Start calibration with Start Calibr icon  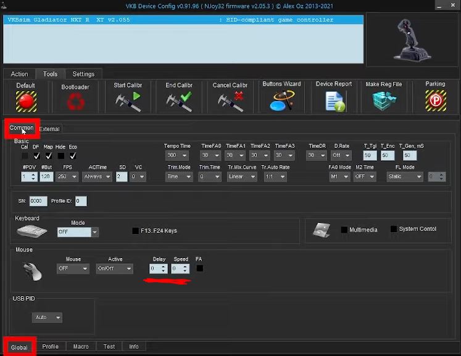pos(128,102)
